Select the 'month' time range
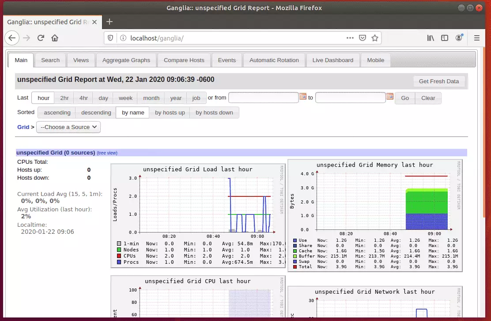 (x=151, y=98)
